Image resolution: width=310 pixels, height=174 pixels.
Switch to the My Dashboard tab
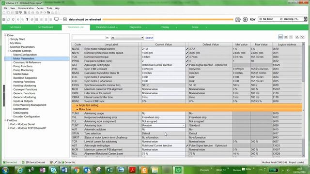[46, 27]
